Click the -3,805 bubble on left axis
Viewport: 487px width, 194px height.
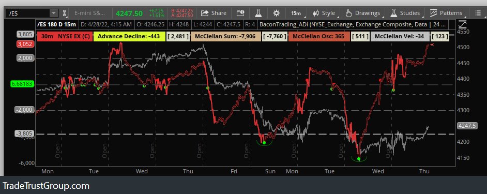tap(24, 133)
